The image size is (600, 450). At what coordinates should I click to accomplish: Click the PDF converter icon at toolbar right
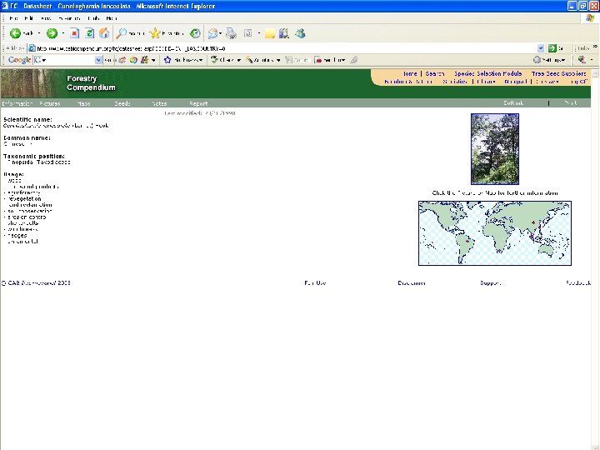(582, 60)
